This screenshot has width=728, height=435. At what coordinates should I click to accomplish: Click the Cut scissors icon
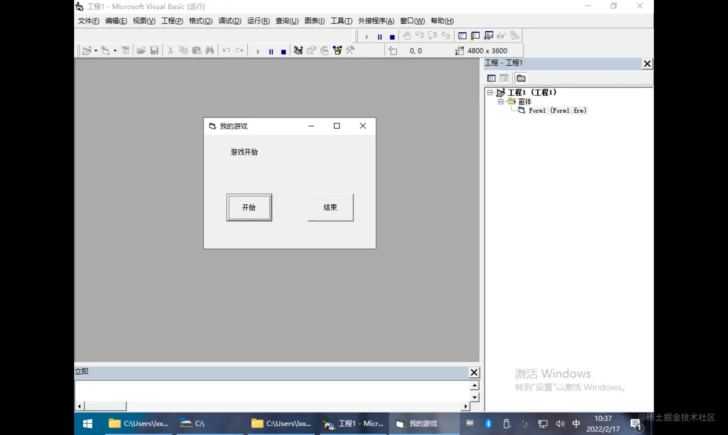[x=170, y=51]
